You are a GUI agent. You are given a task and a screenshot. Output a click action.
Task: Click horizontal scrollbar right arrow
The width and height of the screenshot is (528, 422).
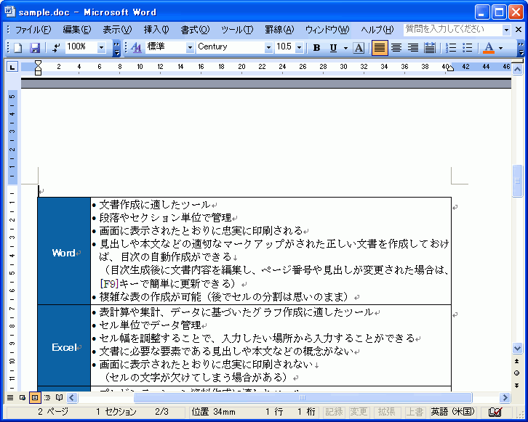(505, 398)
